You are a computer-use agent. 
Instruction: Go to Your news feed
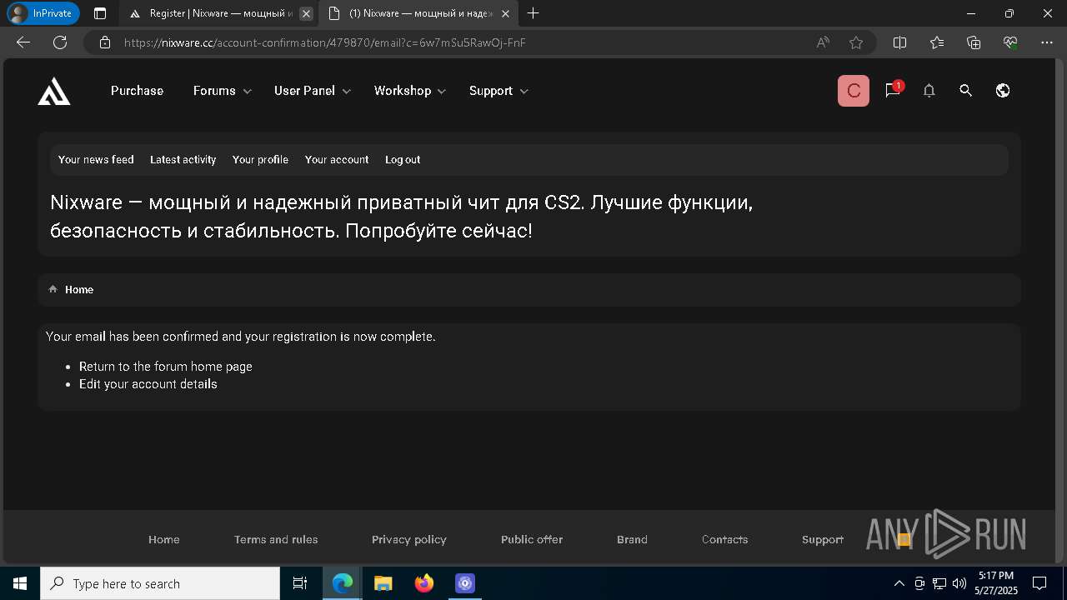pos(96,160)
